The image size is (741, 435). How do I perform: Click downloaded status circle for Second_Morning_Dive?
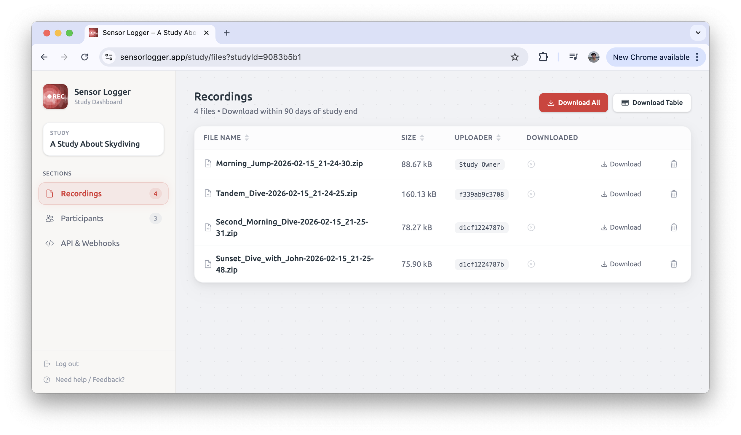point(531,227)
